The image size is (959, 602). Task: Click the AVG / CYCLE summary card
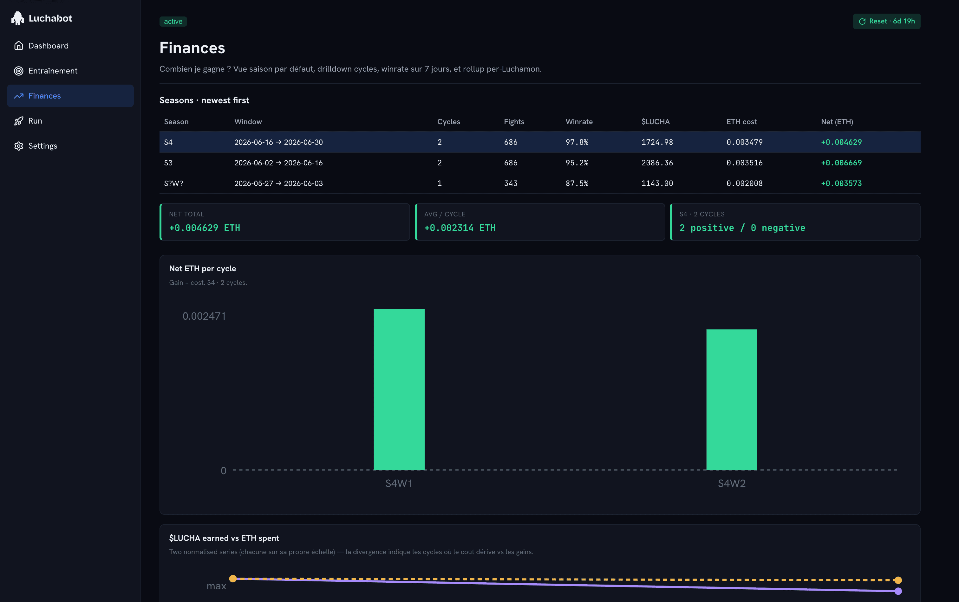coord(540,222)
